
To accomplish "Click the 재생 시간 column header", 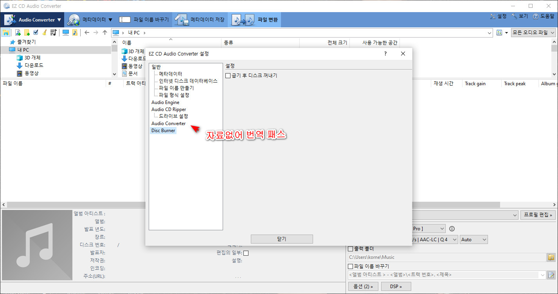I will pyautogui.click(x=446, y=84).
